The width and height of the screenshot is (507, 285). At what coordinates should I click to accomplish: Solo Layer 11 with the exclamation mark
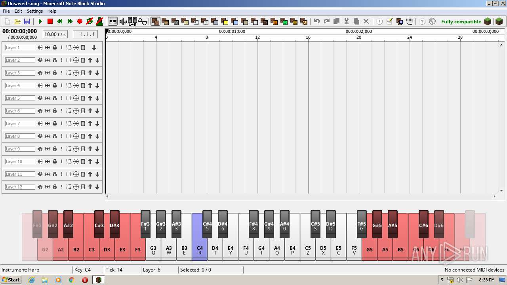coord(62,174)
